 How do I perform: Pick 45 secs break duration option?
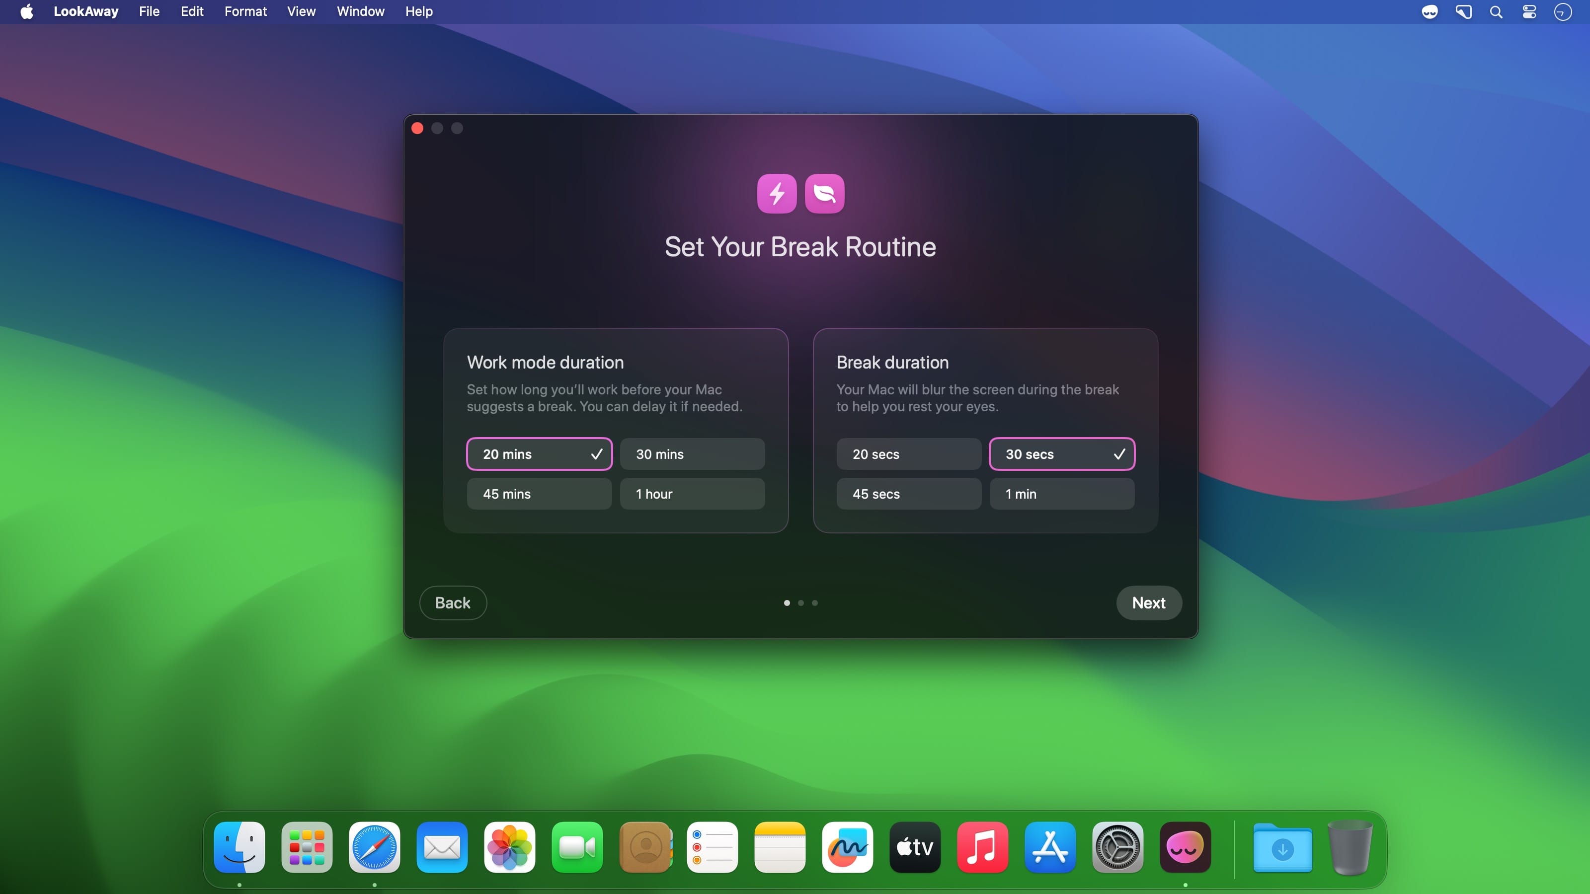coord(909,494)
